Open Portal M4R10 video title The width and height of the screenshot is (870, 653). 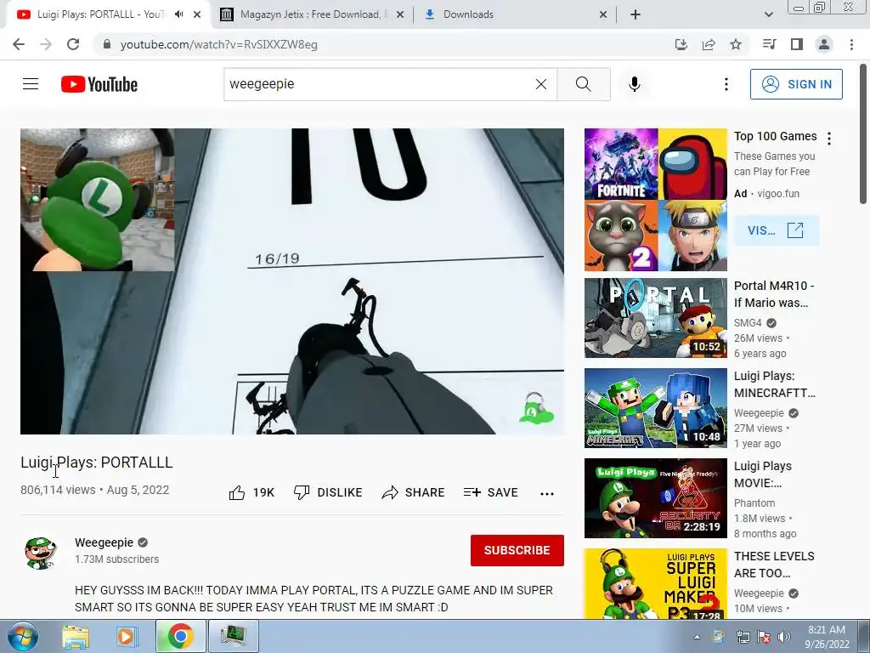pos(774,294)
